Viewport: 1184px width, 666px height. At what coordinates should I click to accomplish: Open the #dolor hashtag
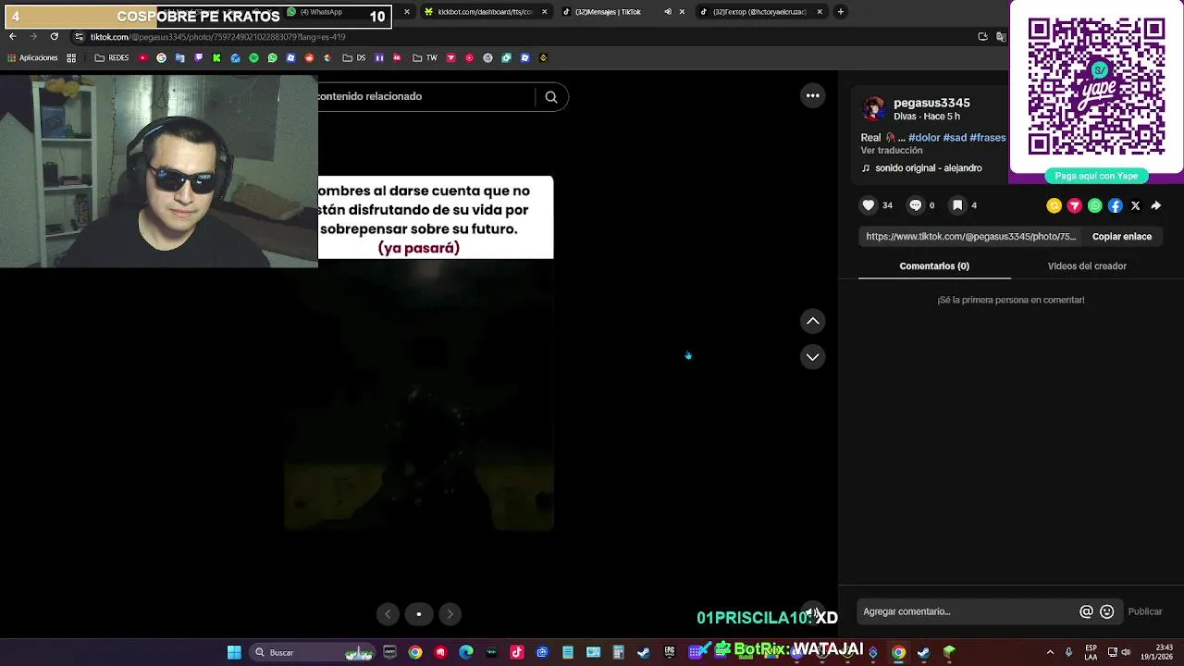[x=924, y=138]
